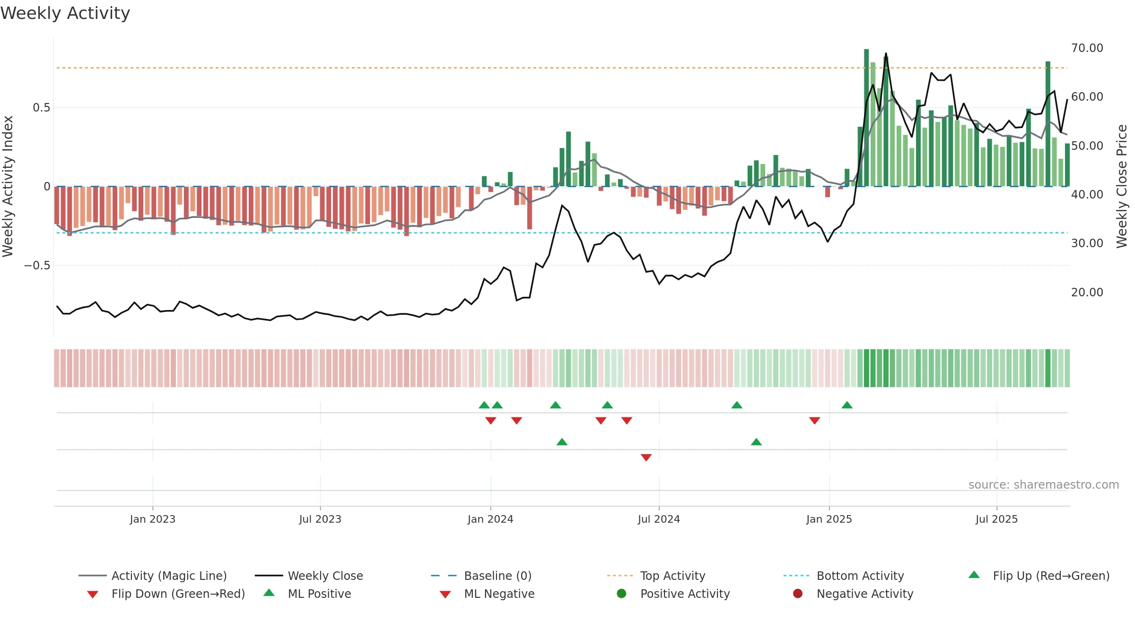Click the last Flip Up marker after Jan 2025
Screen dimensions: 1135x638
point(847,405)
